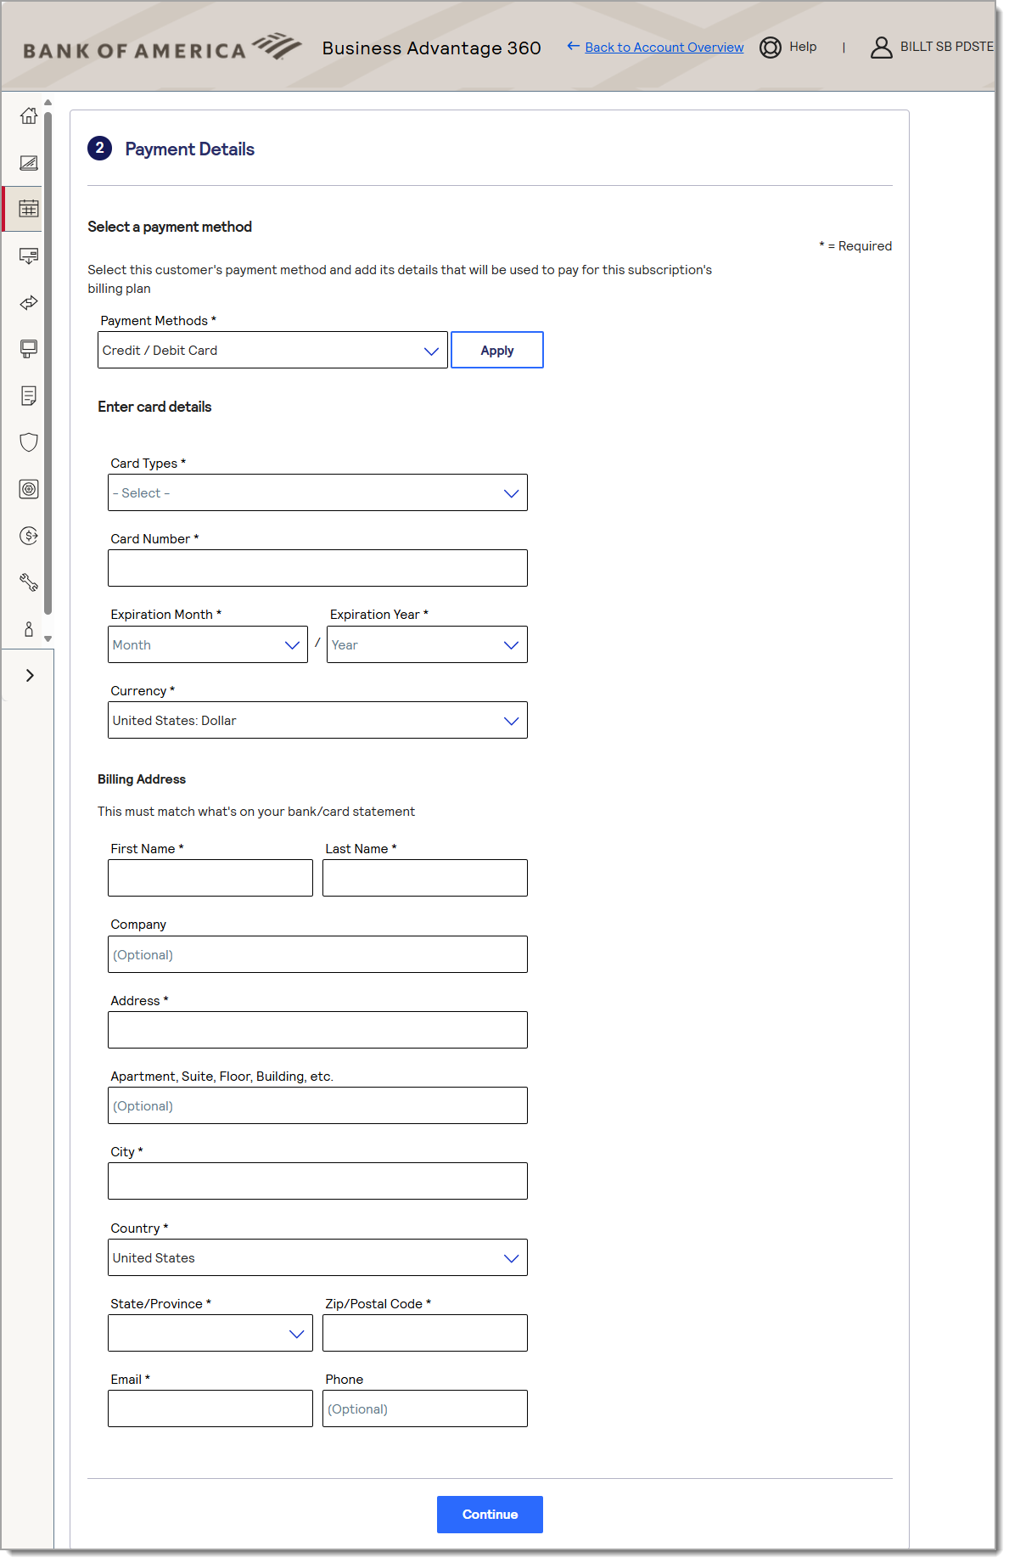Click the sidebar scrollbar down arrow
This screenshot has width=1009, height=1563.
[x=48, y=638]
